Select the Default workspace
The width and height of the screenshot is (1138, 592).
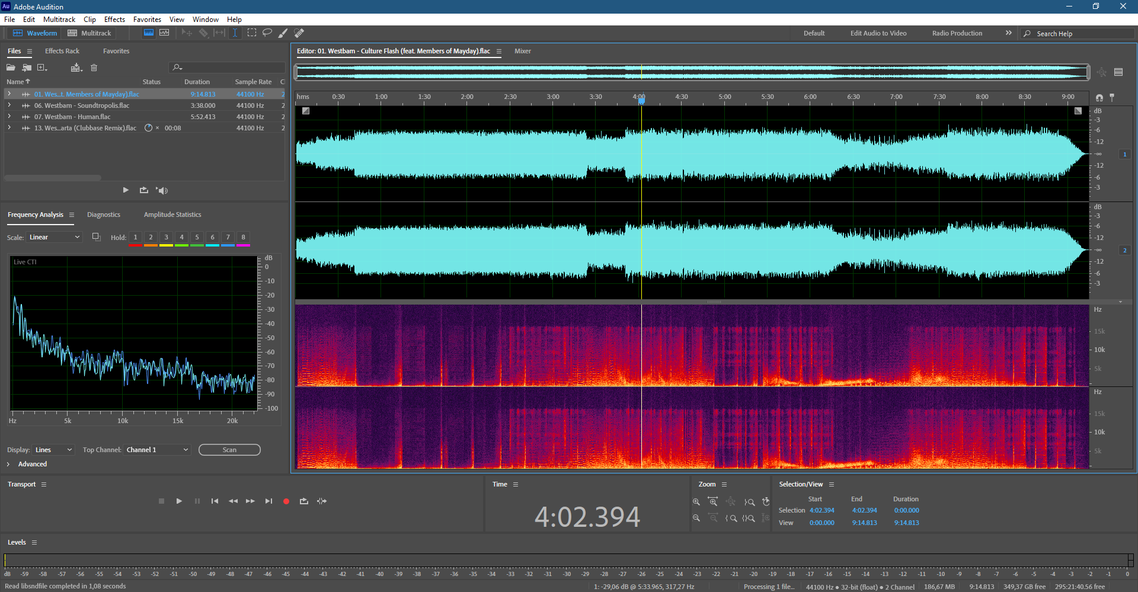(x=814, y=33)
